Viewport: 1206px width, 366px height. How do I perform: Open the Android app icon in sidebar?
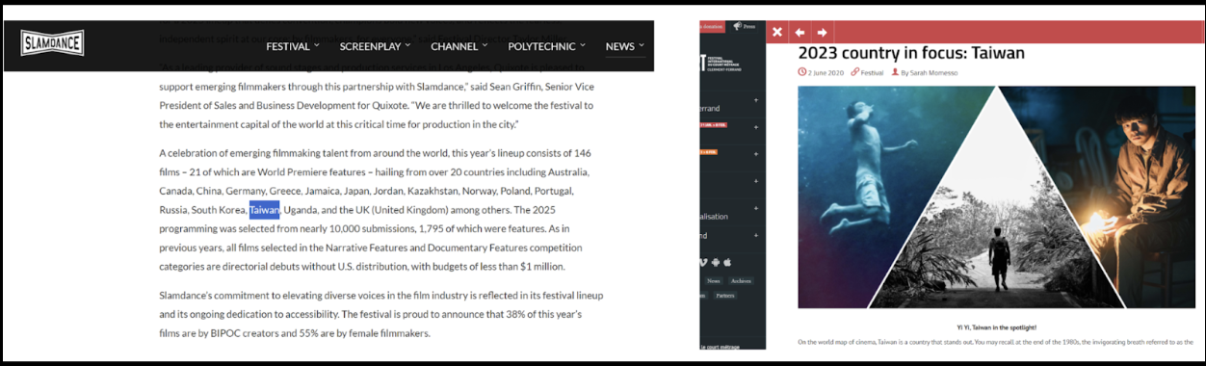716,262
